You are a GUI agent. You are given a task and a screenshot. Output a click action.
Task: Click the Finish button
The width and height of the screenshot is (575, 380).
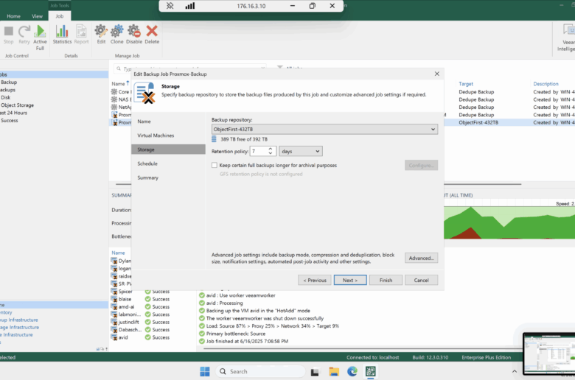[x=386, y=280]
